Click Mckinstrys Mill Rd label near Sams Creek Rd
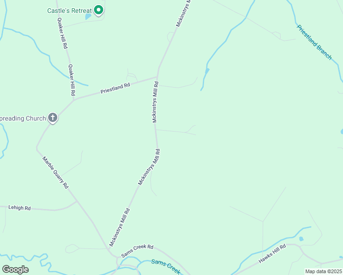 tap(119, 227)
